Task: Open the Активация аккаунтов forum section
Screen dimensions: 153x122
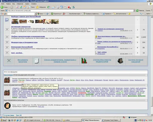Action: point(21,27)
